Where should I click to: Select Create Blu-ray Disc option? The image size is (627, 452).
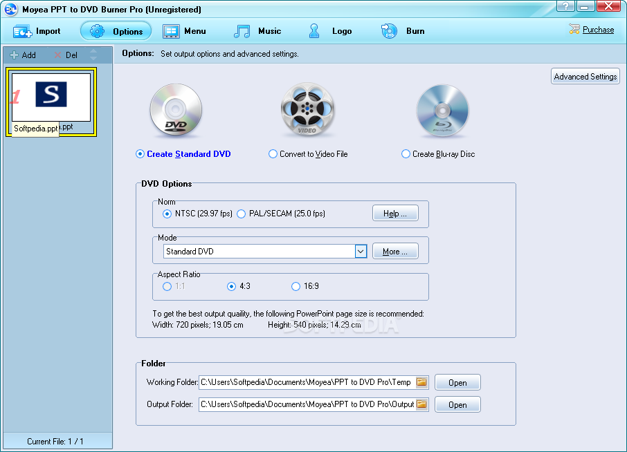(438, 153)
